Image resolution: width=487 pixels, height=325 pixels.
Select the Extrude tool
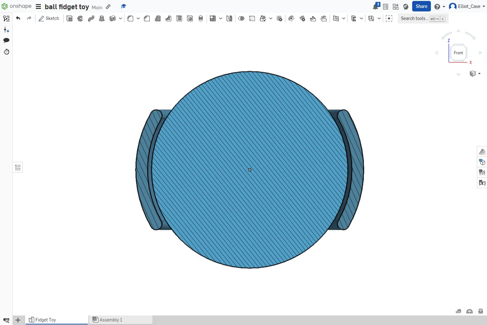[69, 18]
